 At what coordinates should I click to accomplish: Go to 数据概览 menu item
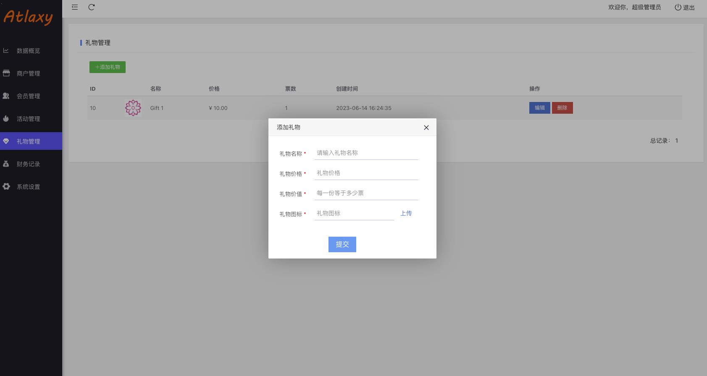(x=29, y=51)
